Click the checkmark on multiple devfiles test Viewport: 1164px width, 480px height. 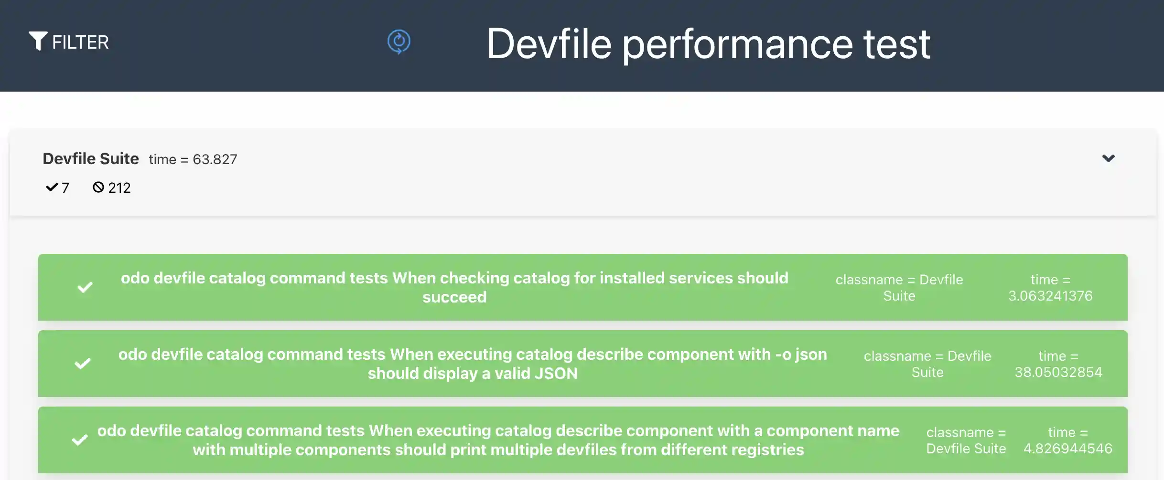click(x=80, y=440)
